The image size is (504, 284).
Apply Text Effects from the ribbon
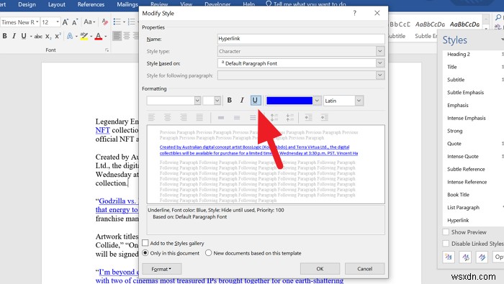70,36
